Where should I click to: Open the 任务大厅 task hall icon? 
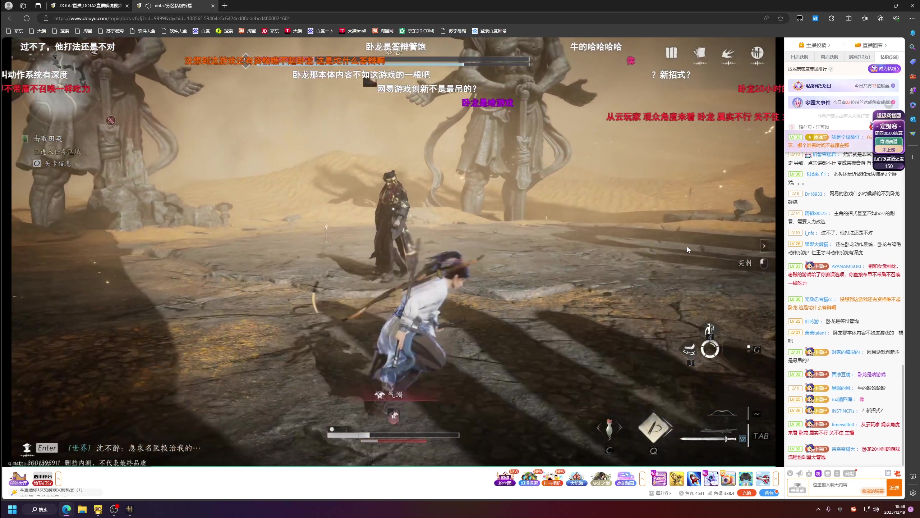tap(19, 479)
